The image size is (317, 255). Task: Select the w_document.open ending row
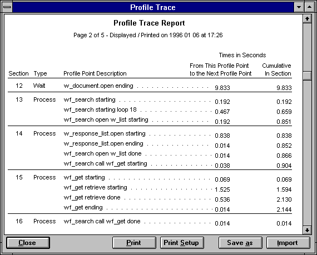[150, 87]
